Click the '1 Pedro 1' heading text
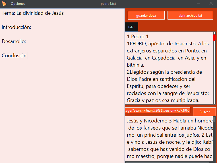The width and height of the screenshot is (217, 163). [138, 37]
